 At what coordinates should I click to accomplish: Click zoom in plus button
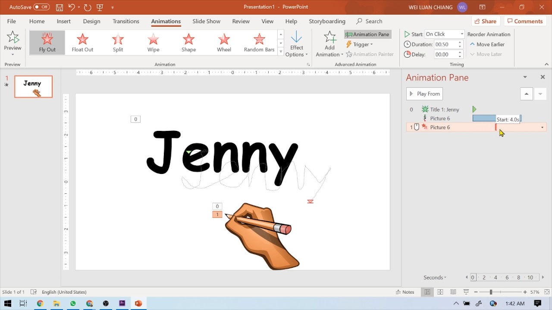click(x=525, y=292)
